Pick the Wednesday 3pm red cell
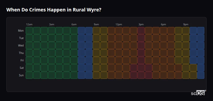Image resolution: width=213 pixels, height=101 pixels. coord(141,45)
